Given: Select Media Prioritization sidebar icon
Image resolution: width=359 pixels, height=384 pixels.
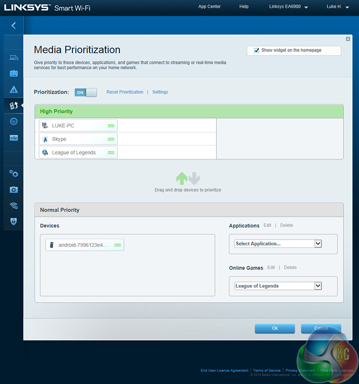Looking at the screenshot, I should coord(13,105).
